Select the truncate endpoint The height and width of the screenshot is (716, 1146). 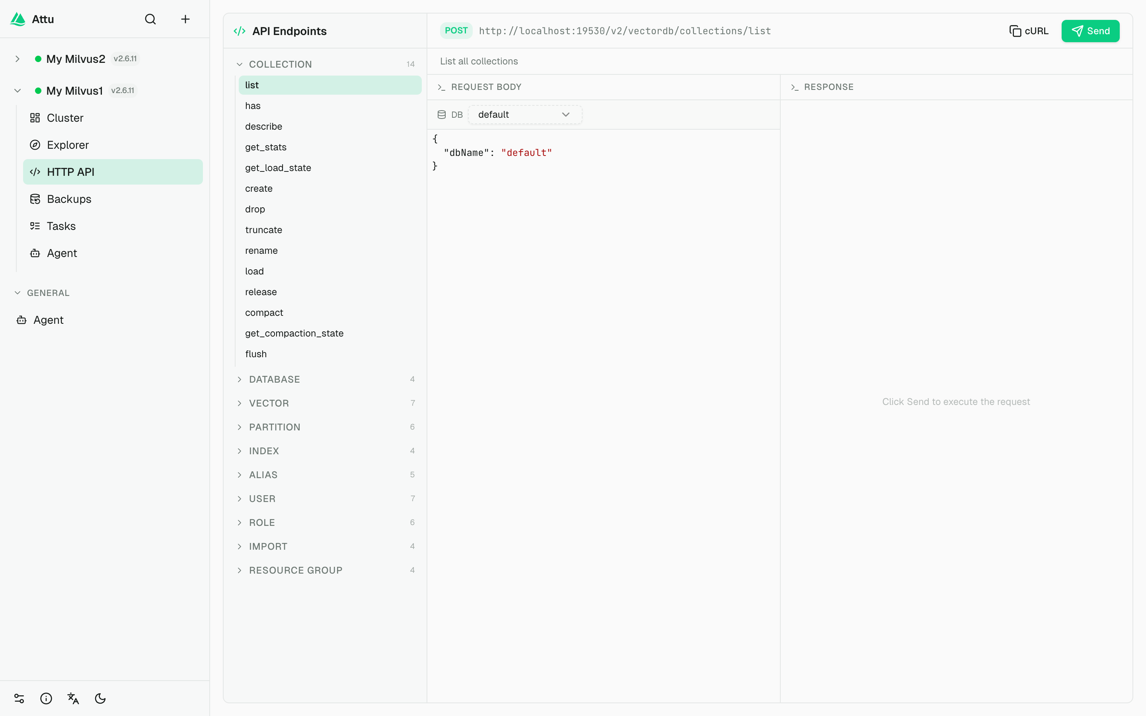coord(329,230)
